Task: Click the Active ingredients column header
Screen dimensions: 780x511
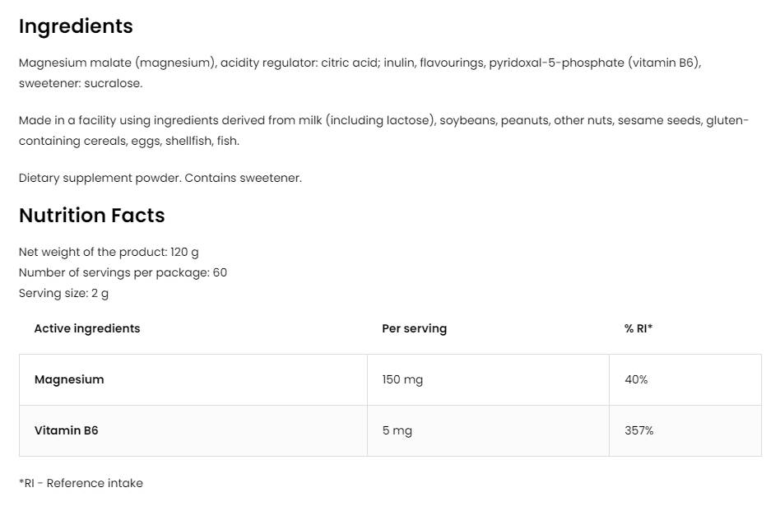Action: [87, 328]
